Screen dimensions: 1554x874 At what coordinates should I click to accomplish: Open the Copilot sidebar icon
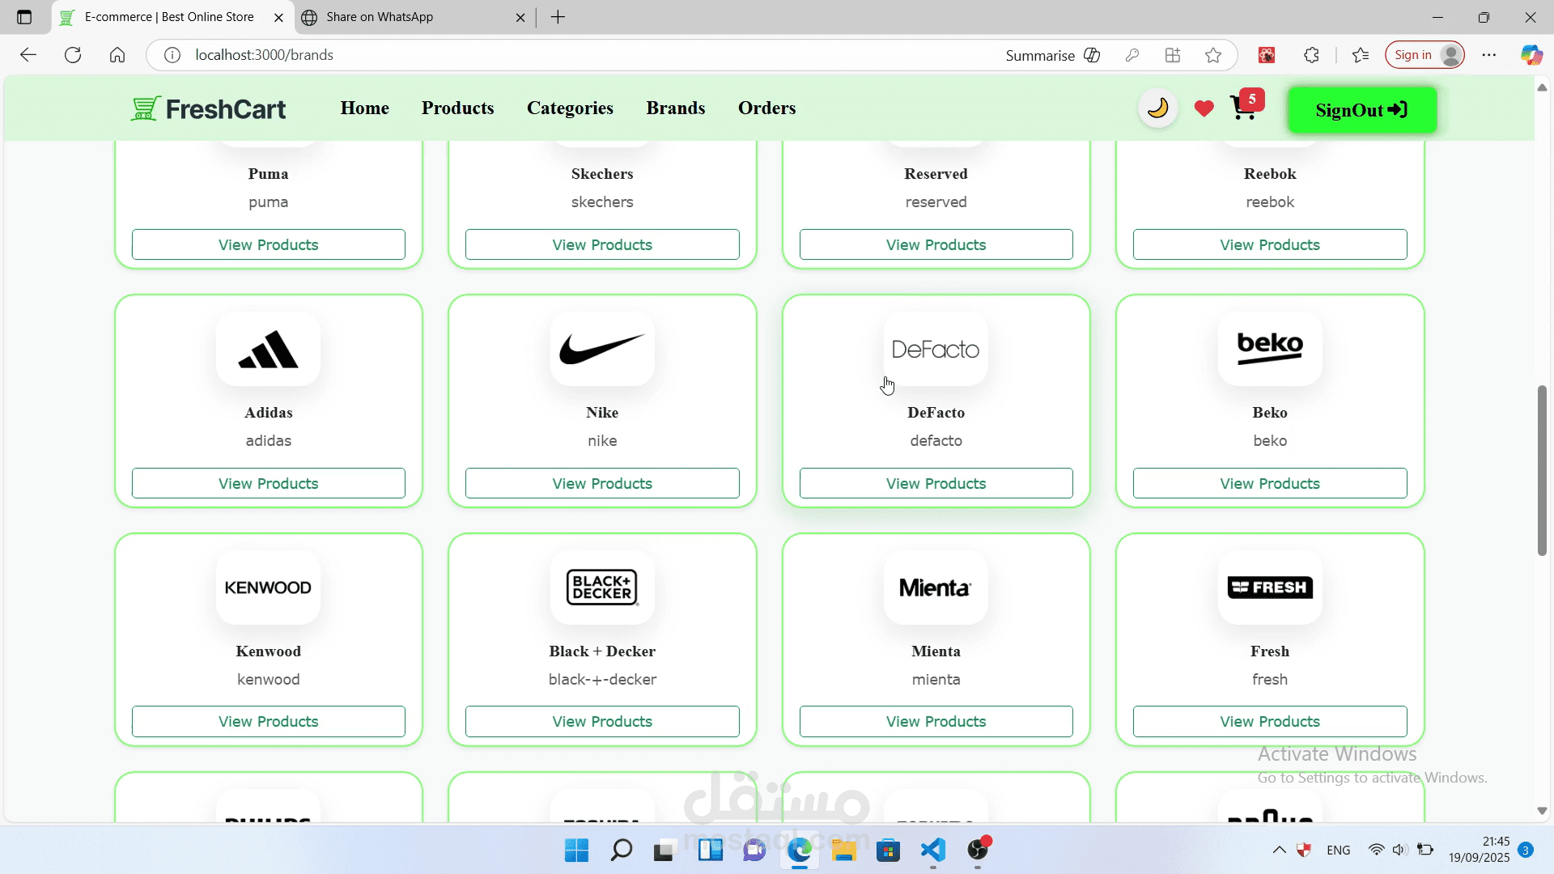(1531, 55)
